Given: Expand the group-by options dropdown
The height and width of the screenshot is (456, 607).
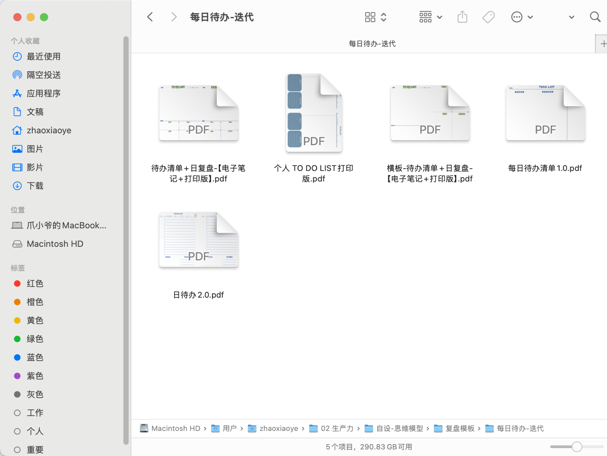Looking at the screenshot, I should 430,17.
